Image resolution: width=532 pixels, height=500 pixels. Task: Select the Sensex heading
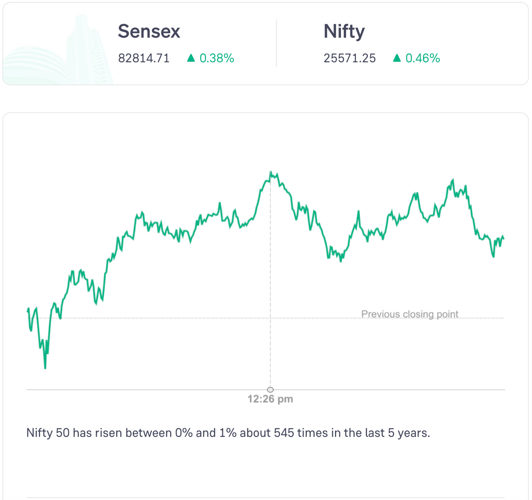tap(149, 31)
